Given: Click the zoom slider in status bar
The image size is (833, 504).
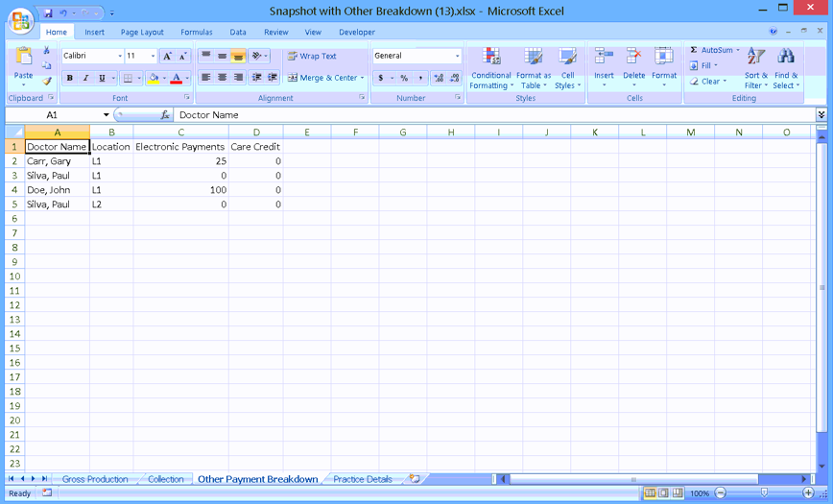Looking at the screenshot, I should [x=764, y=492].
